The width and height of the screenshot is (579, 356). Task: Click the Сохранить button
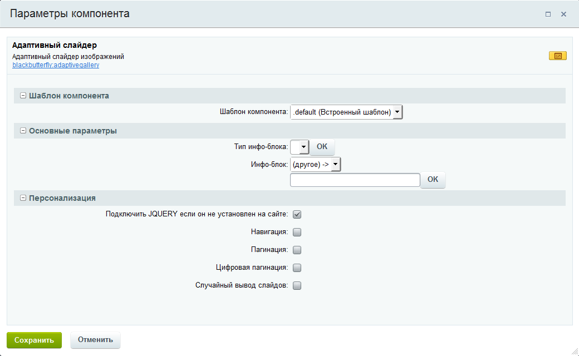pos(34,340)
